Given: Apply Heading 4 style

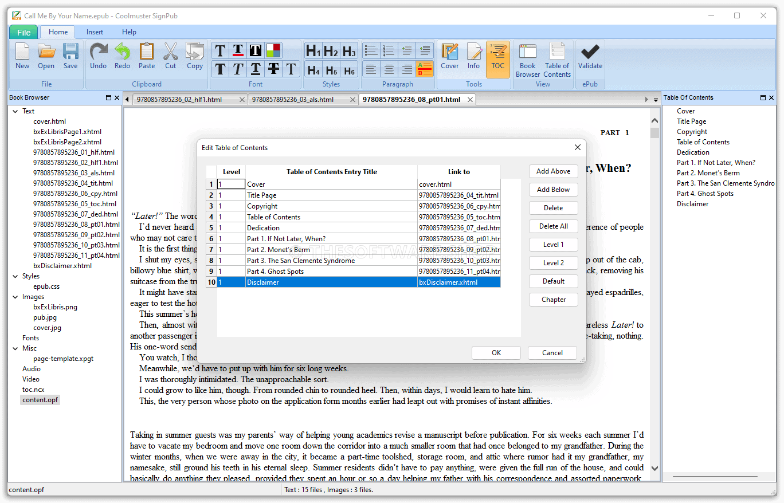Looking at the screenshot, I should point(313,69).
